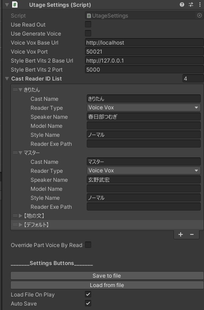The image size is (204, 310).
Task: Uncheck the Auto Save checkbox
Action: pyautogui.click(x=88, y=303)
